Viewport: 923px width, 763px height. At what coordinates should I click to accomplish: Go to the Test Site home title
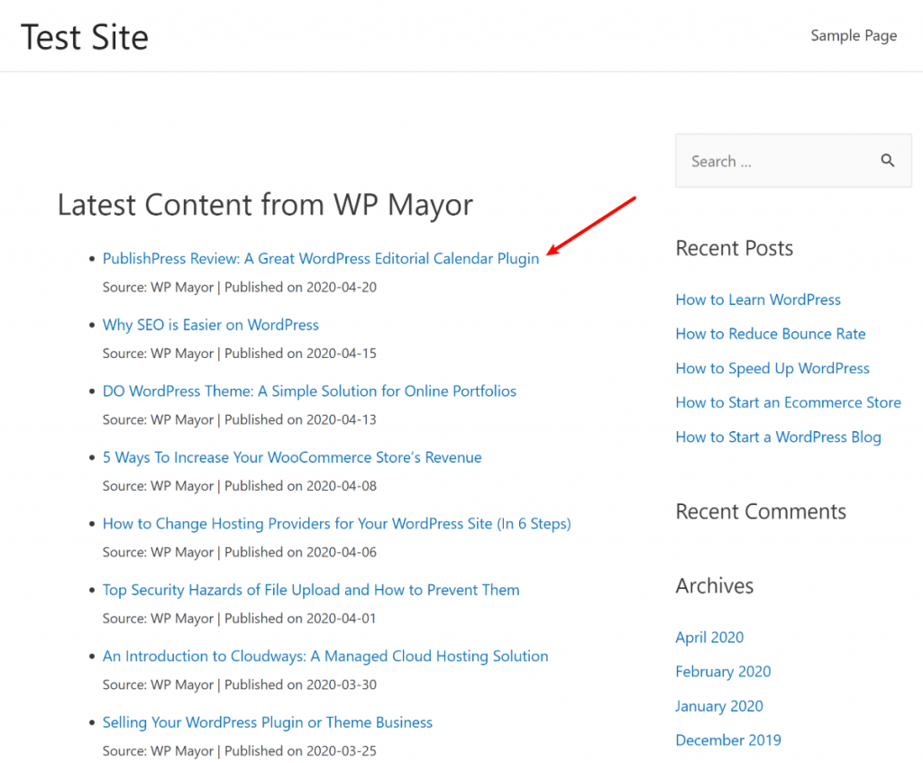pos(84,37)
